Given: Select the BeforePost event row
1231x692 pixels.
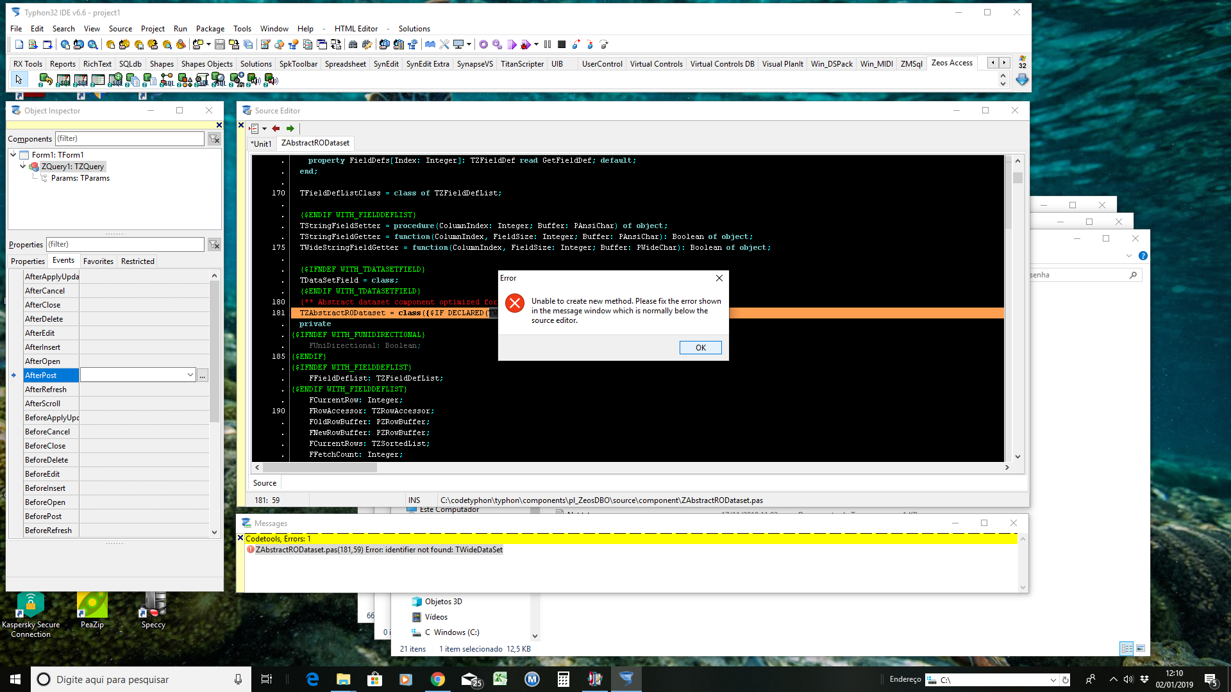Looking at the screenshot, I should 115,516.
